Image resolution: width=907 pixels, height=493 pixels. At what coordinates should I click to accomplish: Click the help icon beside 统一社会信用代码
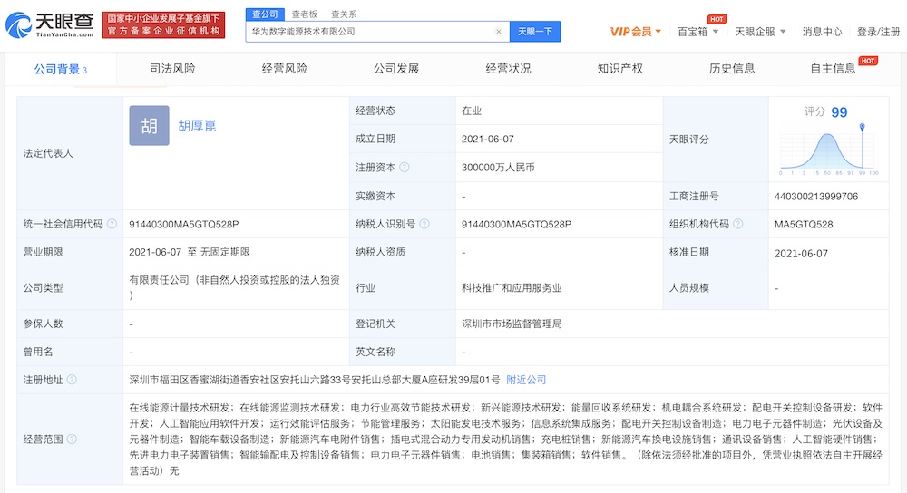click(111, 224)
